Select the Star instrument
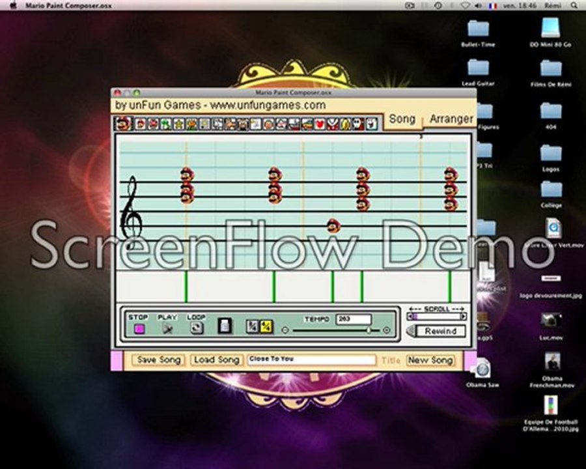This screenshot has width=586, height=469. click(x=179, y=124)
